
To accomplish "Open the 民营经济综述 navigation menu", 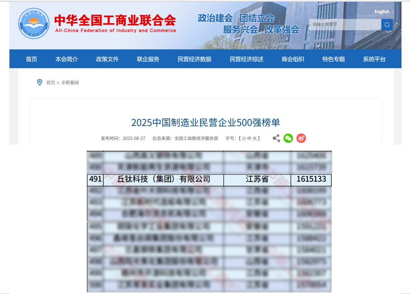I will pos(246,59).
